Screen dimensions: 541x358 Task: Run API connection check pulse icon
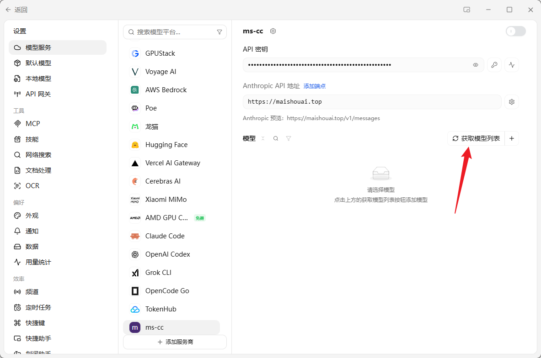(x=512, y=65)
